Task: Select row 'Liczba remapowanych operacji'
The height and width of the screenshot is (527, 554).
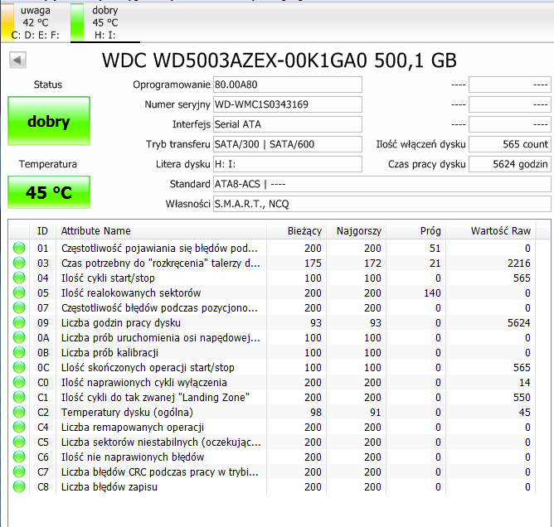Action: coord(272,427)
